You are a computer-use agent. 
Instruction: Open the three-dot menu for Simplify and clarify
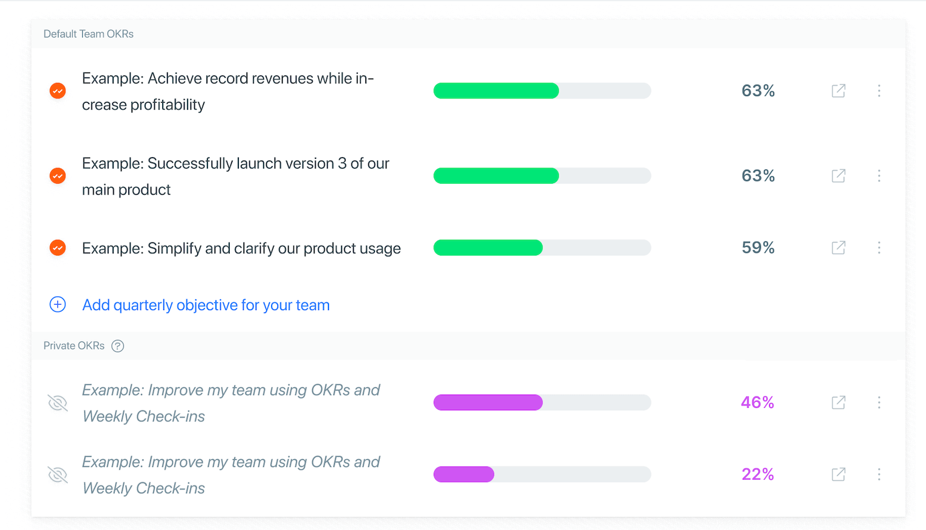pos(879,248)
